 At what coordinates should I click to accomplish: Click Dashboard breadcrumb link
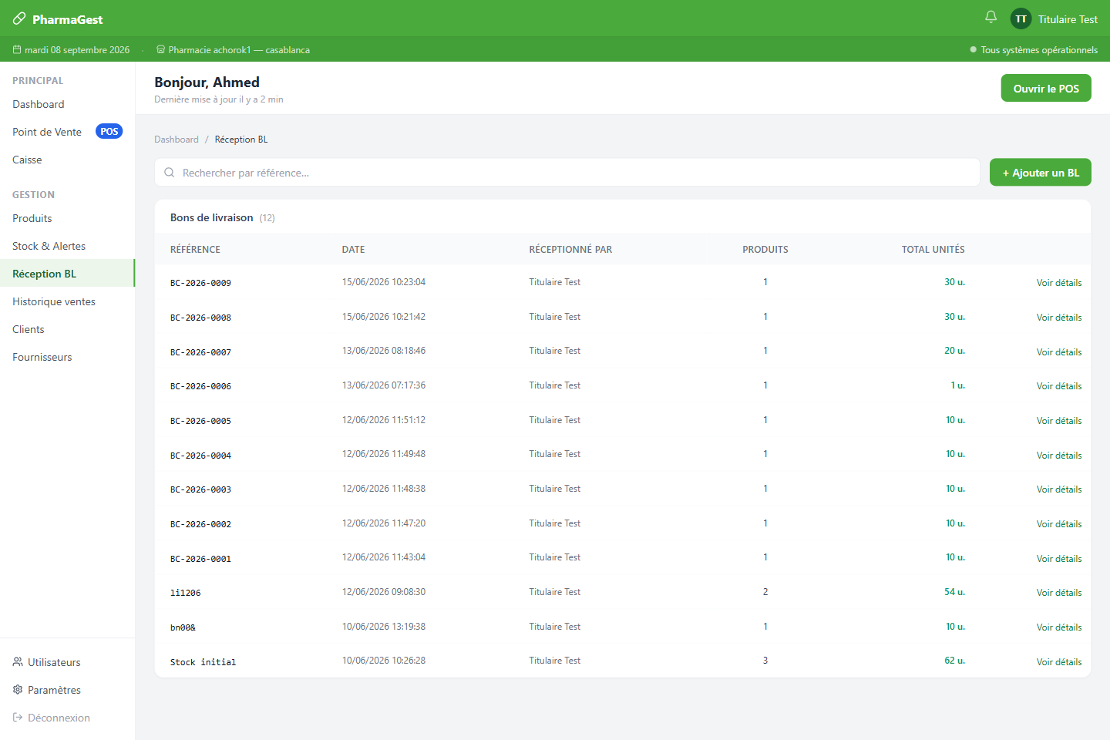tap(177, 140)
